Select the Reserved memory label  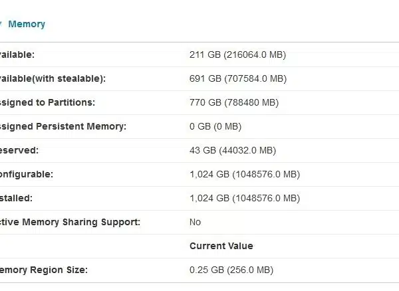[19, 150]
